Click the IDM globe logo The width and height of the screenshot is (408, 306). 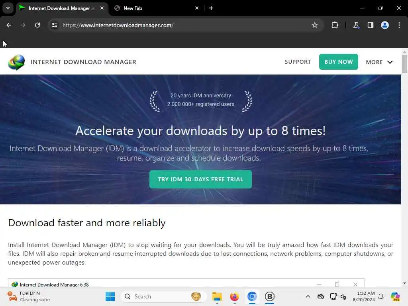pos(16,62)
